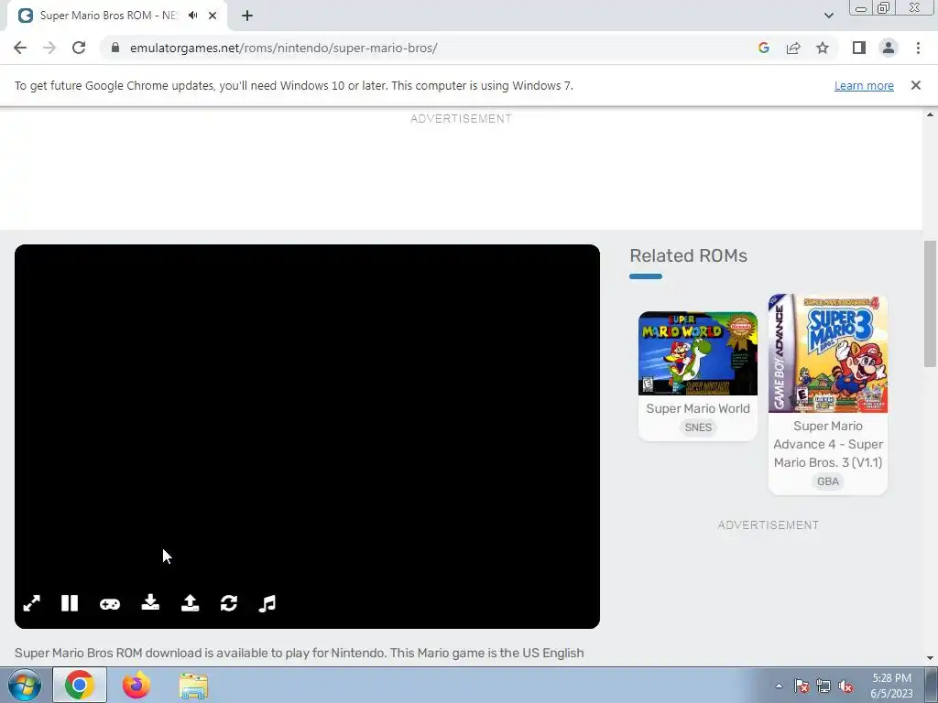This screenshot has height=703, width=938.
Task: Share this page via share icon
Action: [x=793, y=48]
